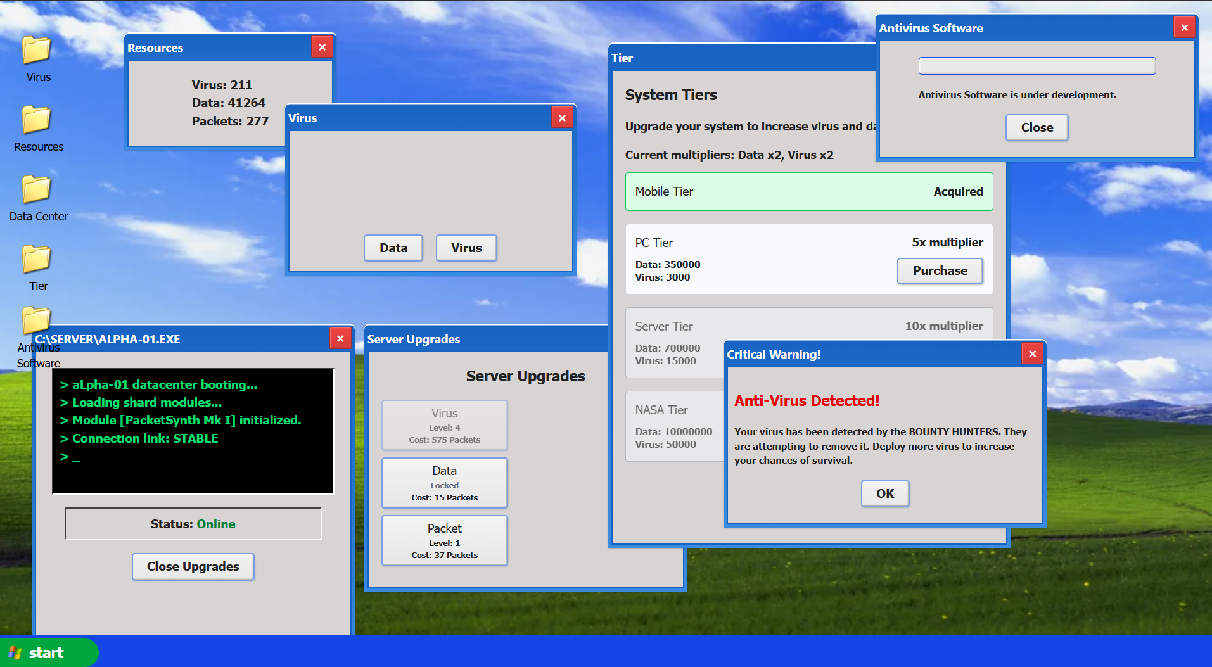Click the "10x multiplier" label

click(x=944, y=326)
